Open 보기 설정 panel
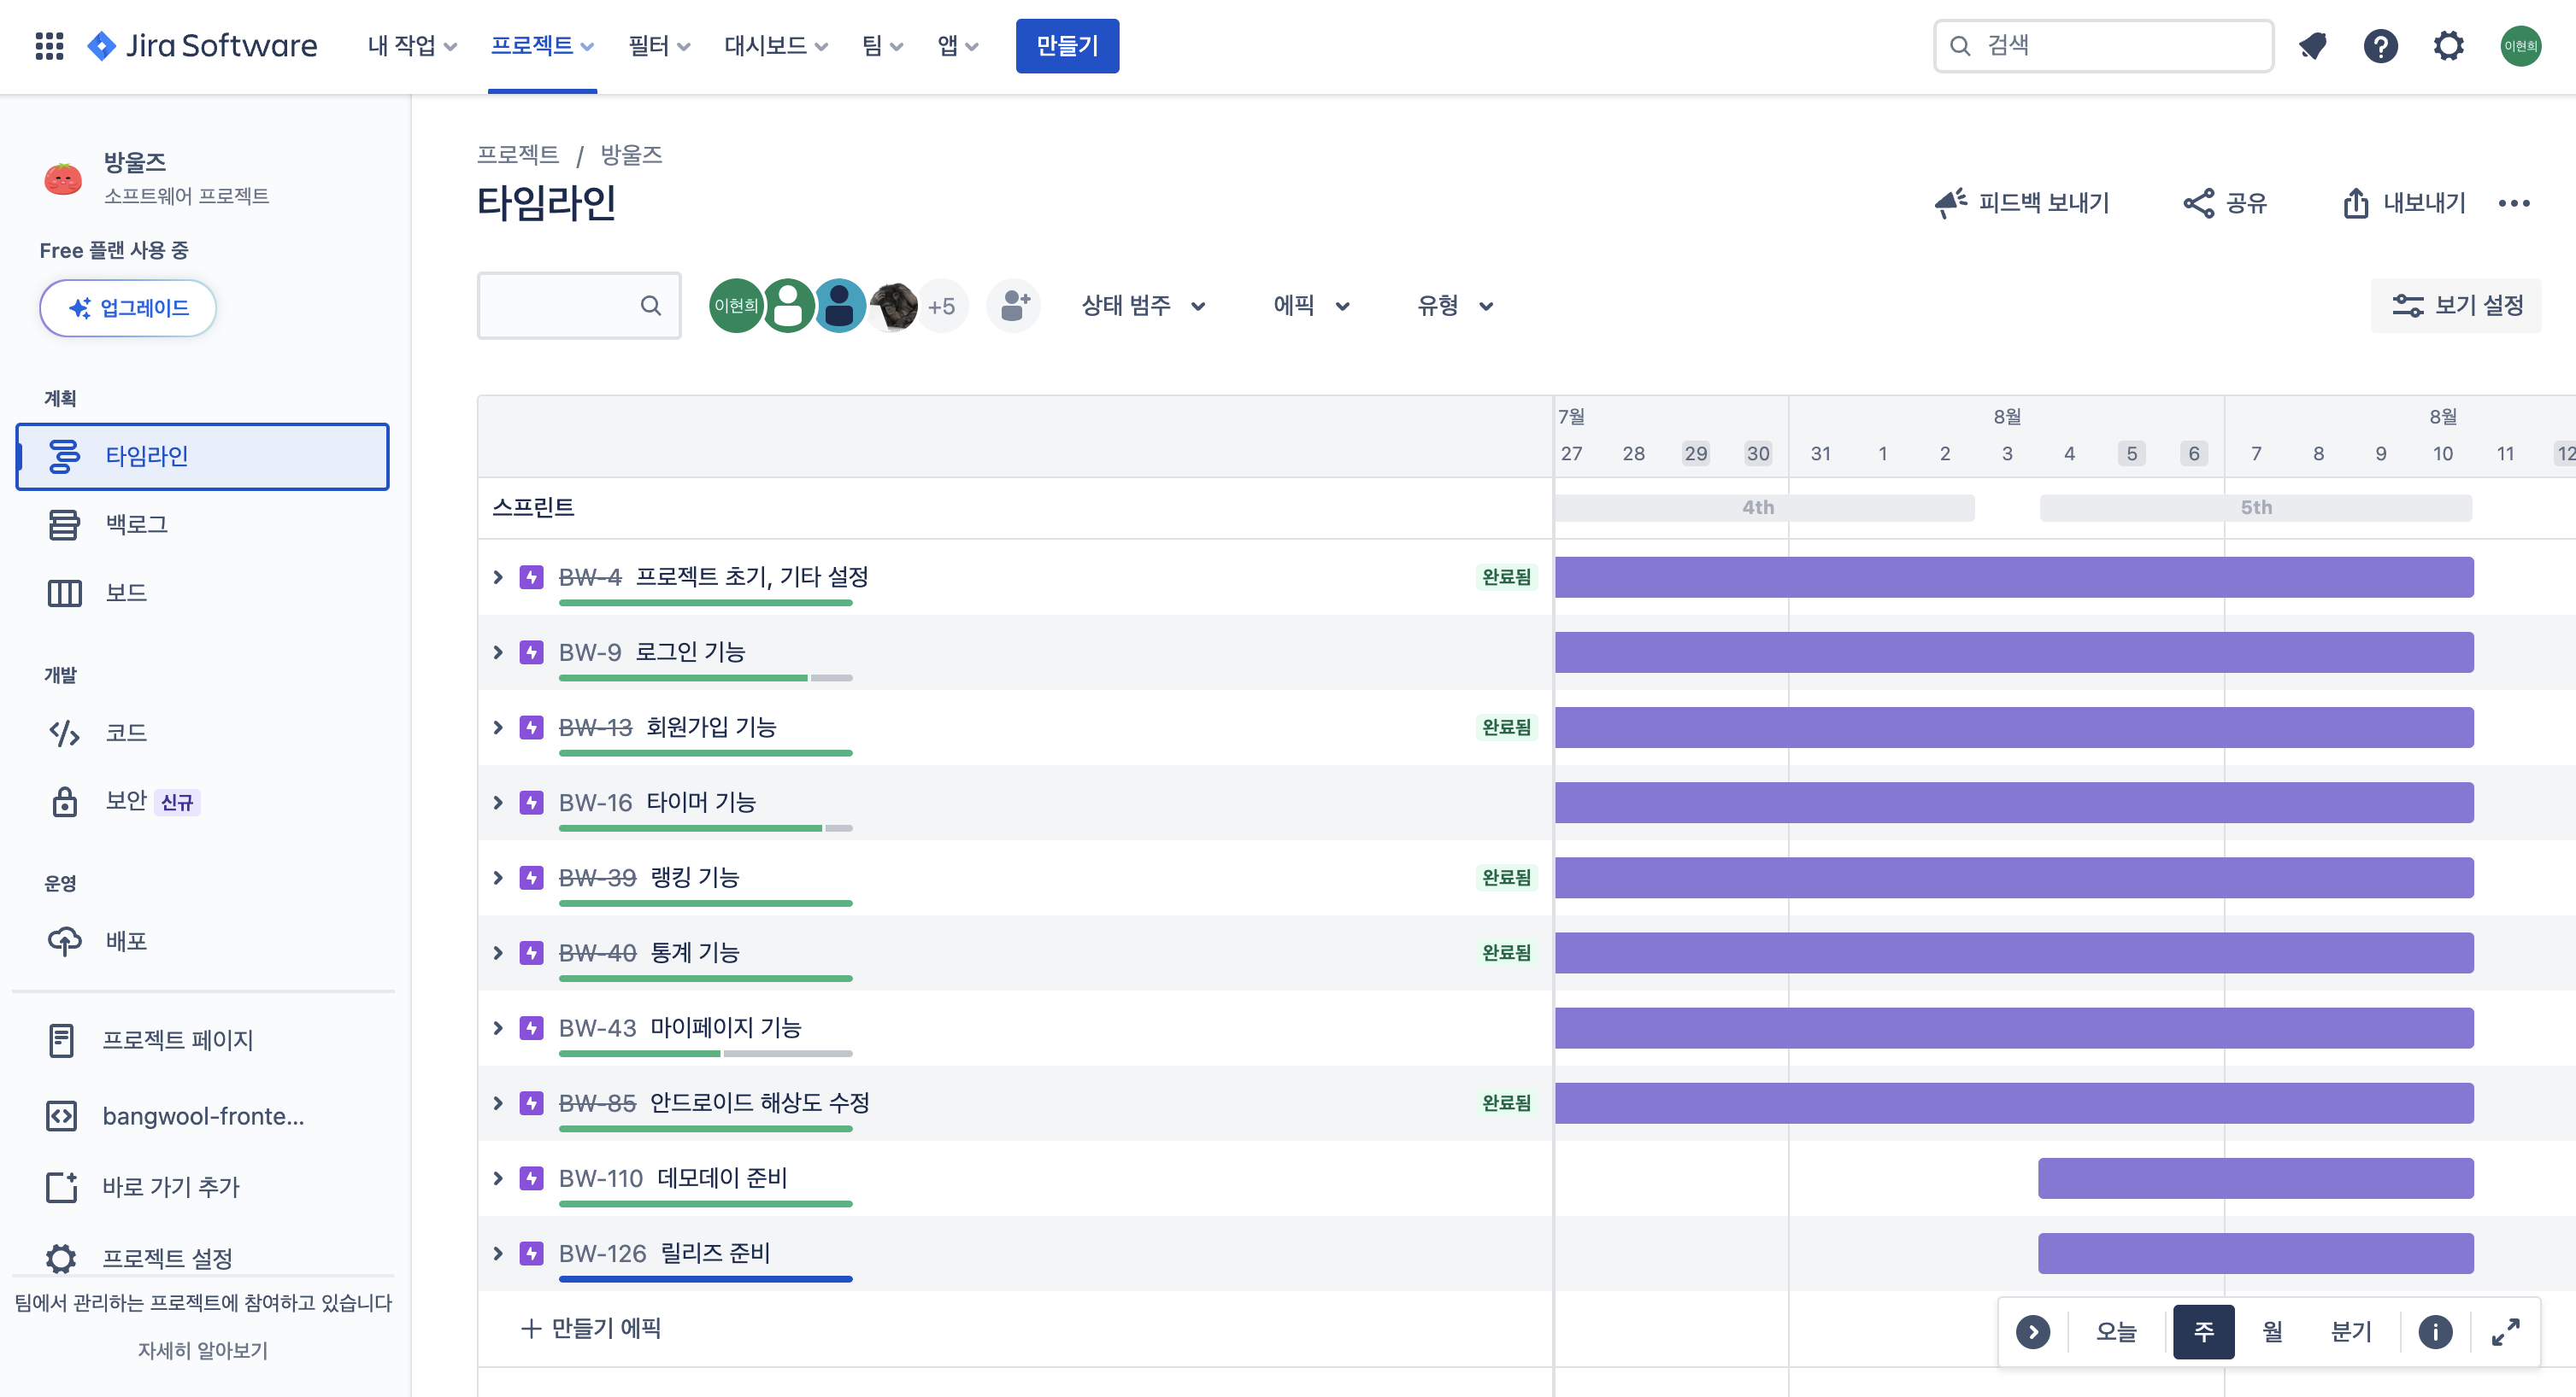Viewport: 2576px width, 1397px height. [2456, 306]
